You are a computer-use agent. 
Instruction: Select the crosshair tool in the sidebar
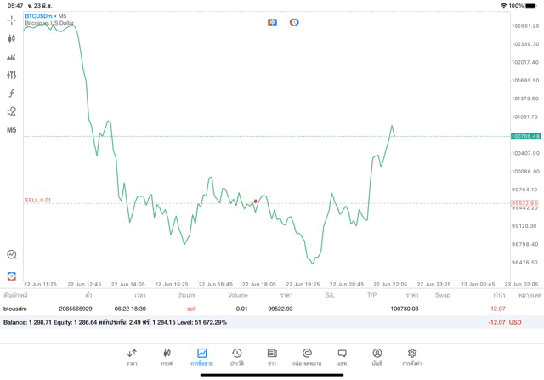(x=12, y=20)
